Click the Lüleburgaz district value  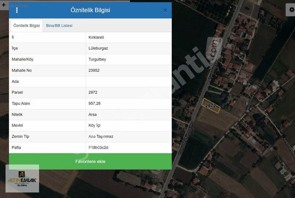(98, 48)
